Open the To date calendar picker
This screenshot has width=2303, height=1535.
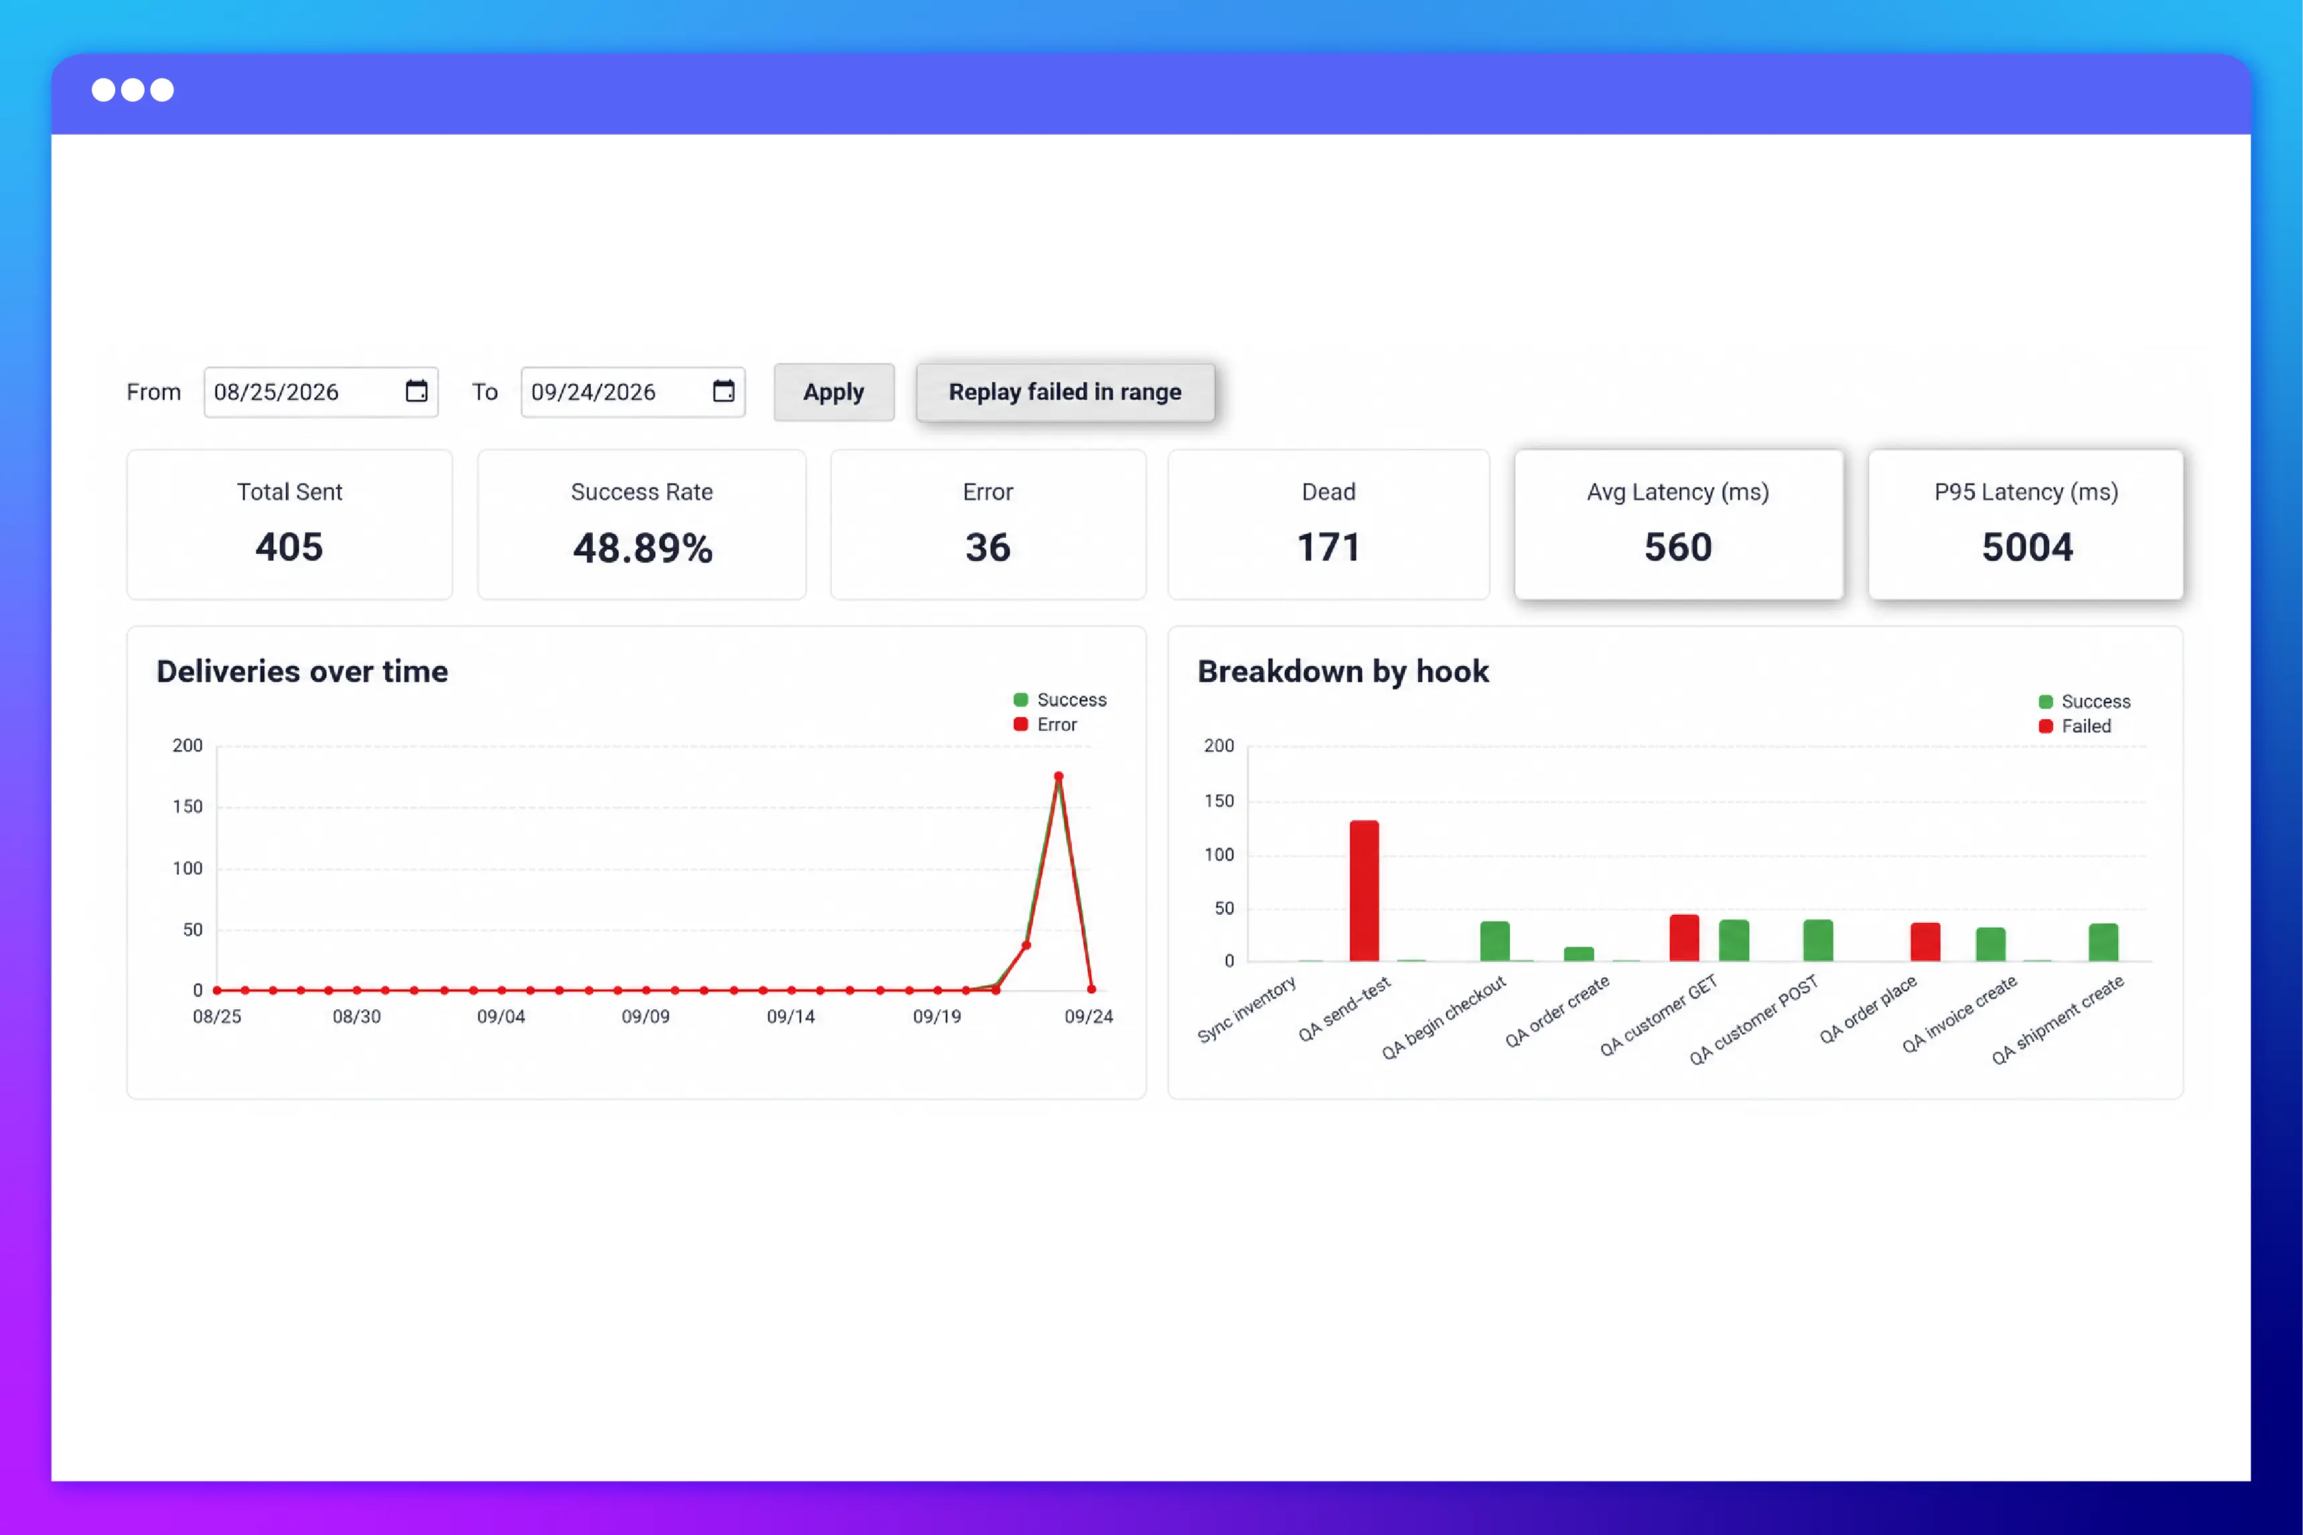pyautogui.click(x=723, y=390)
